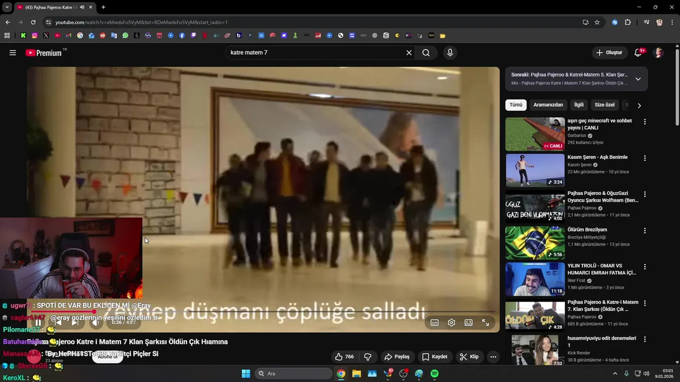Enter fullscreen mode in the player
This screenshot has height=382, width=680.
point(486,323)
